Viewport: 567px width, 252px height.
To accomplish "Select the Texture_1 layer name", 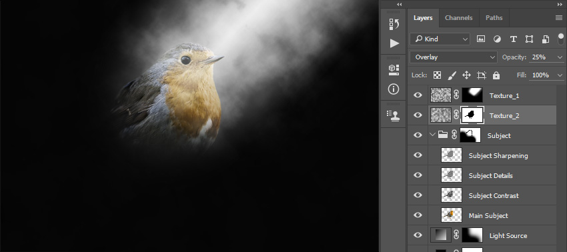I will pyautogui.click(x=504, y=96).
